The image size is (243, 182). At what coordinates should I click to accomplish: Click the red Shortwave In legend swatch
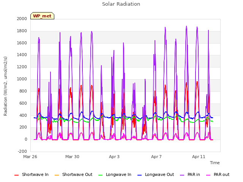16,175
